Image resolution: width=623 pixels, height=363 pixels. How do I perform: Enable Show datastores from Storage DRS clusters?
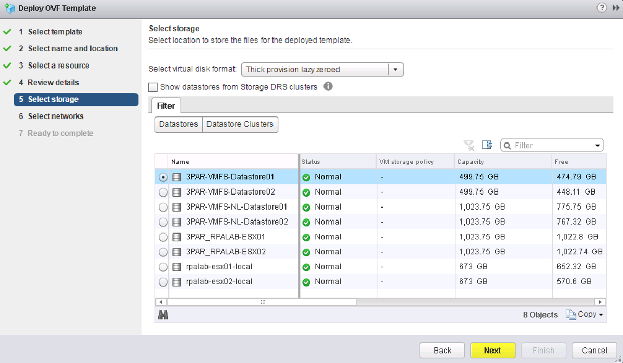153,87
